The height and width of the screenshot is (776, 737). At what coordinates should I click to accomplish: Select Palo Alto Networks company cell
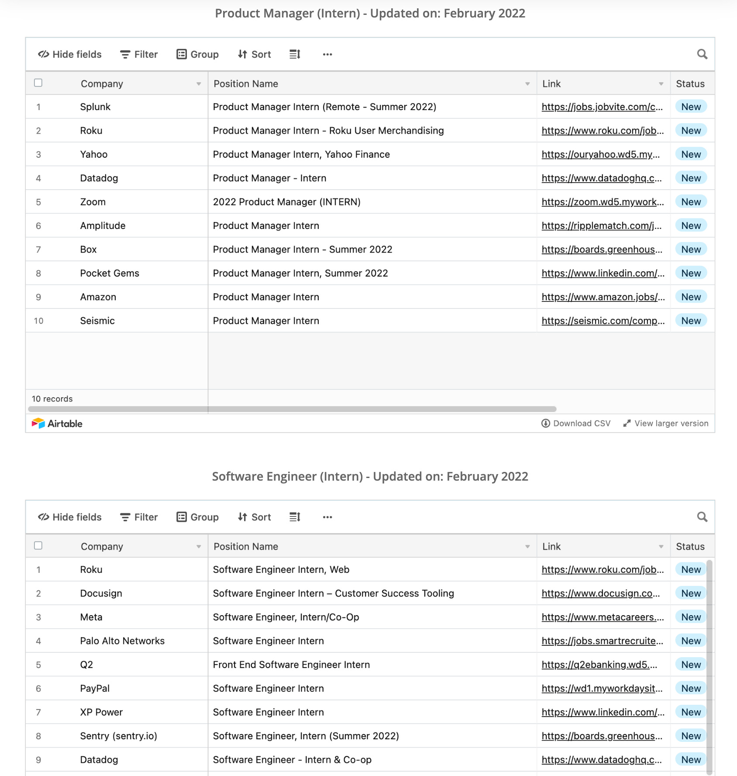(x=117, y=641)
